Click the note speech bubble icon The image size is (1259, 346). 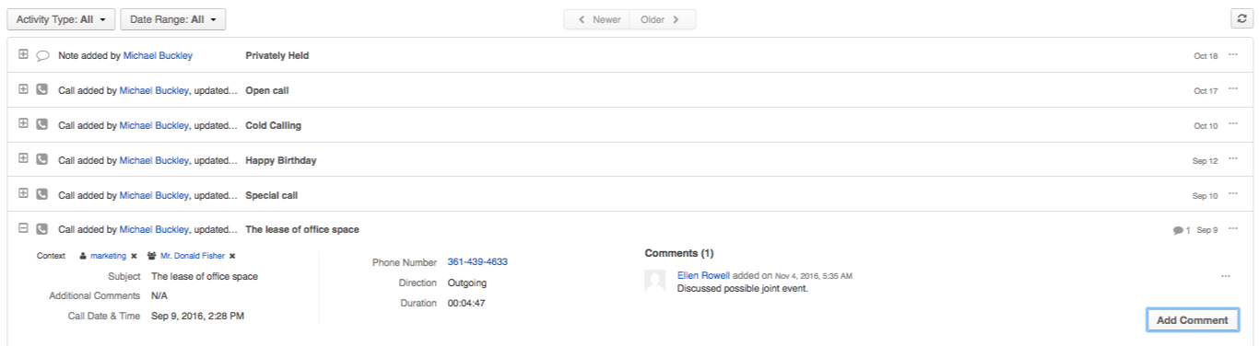tap(42, 55)
